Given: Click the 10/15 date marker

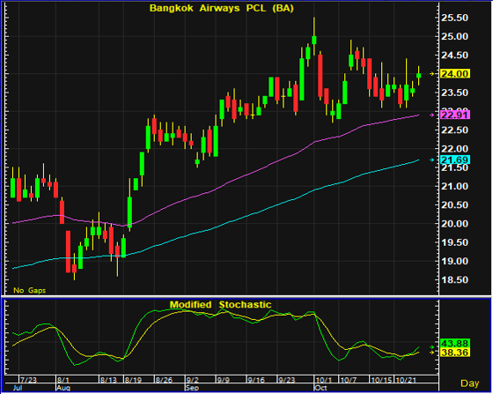Looking at the screenshot, I should [x=380, y=380].
